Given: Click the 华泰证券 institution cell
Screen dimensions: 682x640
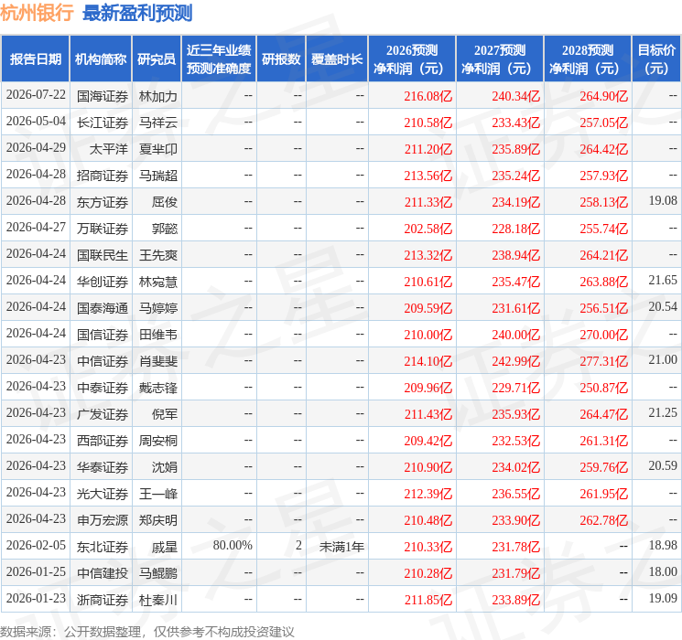Looking at the screenshot, I should point(103,467).
